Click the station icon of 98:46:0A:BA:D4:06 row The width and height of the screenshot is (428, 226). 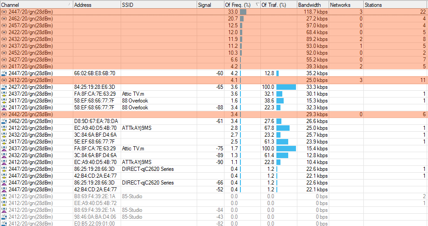tap(4, 217)
